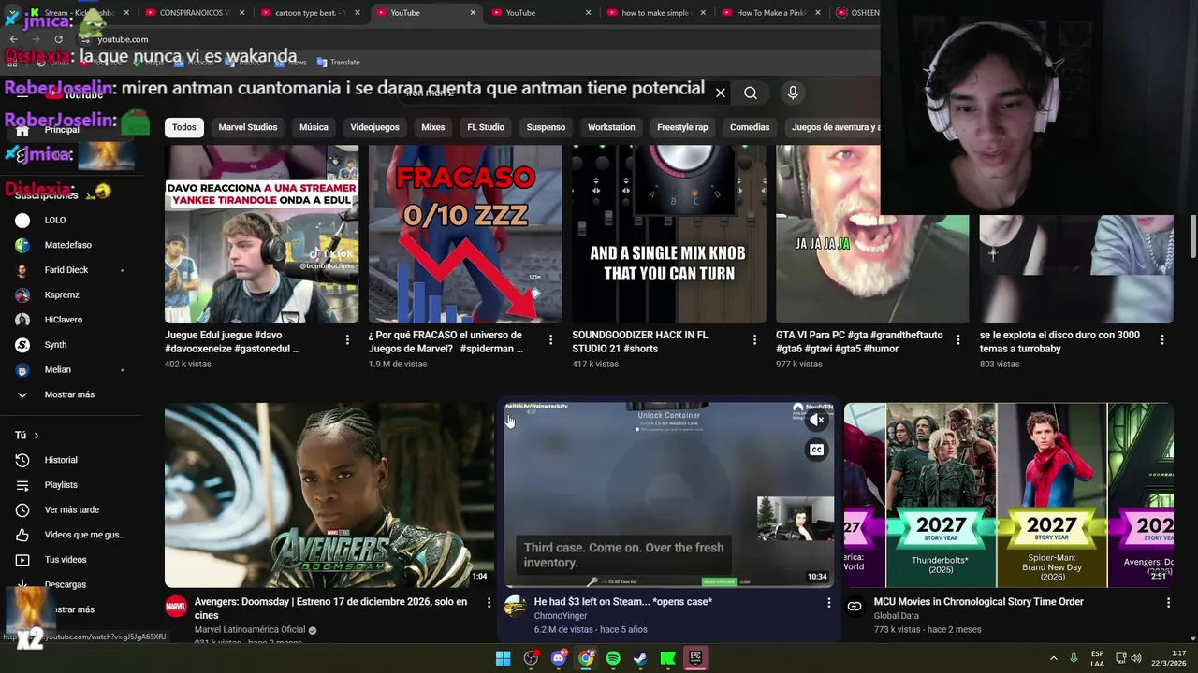Viewport: 1198px width, 673px height.
Task: Toggle captions on the preview video
Action: [817, 450]
